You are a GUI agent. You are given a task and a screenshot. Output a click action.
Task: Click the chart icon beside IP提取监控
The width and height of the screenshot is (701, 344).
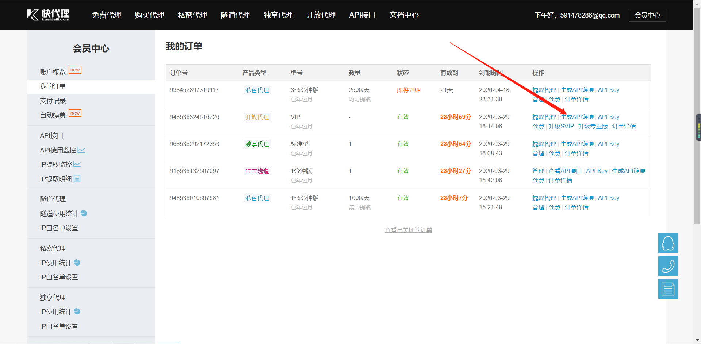77,164
